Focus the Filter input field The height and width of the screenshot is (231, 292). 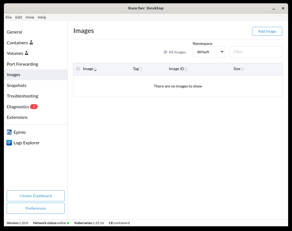[x=256, y=52]
